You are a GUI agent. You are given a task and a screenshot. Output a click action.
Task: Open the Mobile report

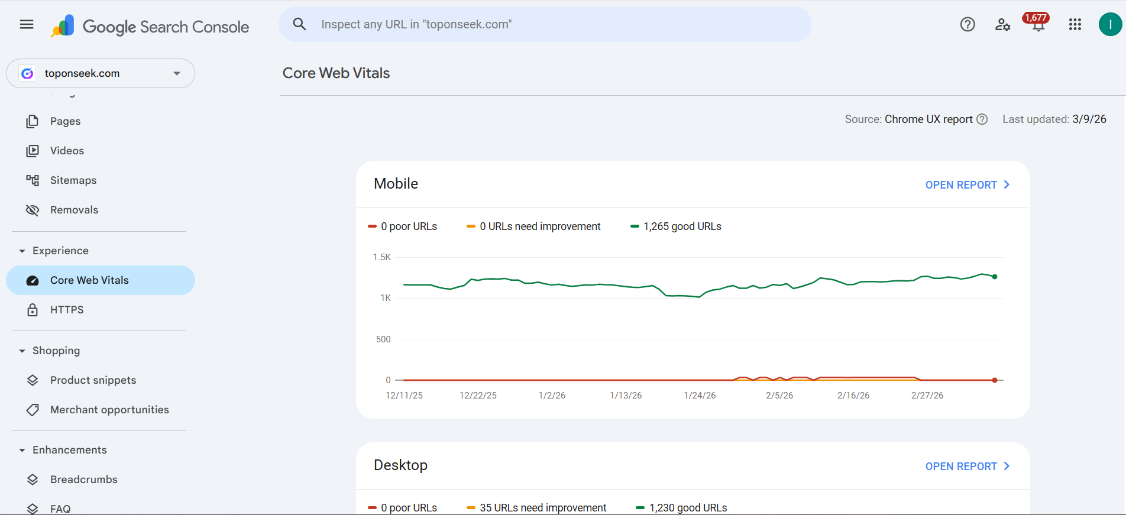[968, 185]
